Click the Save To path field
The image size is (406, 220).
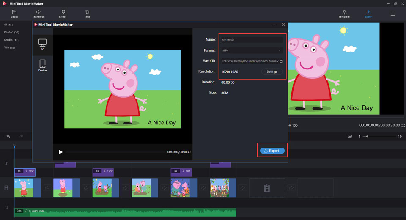pos(250,61)
